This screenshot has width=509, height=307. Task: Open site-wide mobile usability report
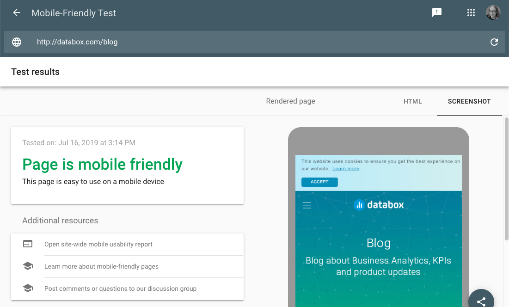(98, 244)
